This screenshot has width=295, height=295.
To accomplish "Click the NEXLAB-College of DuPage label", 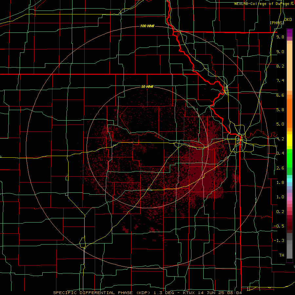I will [264, 4].
